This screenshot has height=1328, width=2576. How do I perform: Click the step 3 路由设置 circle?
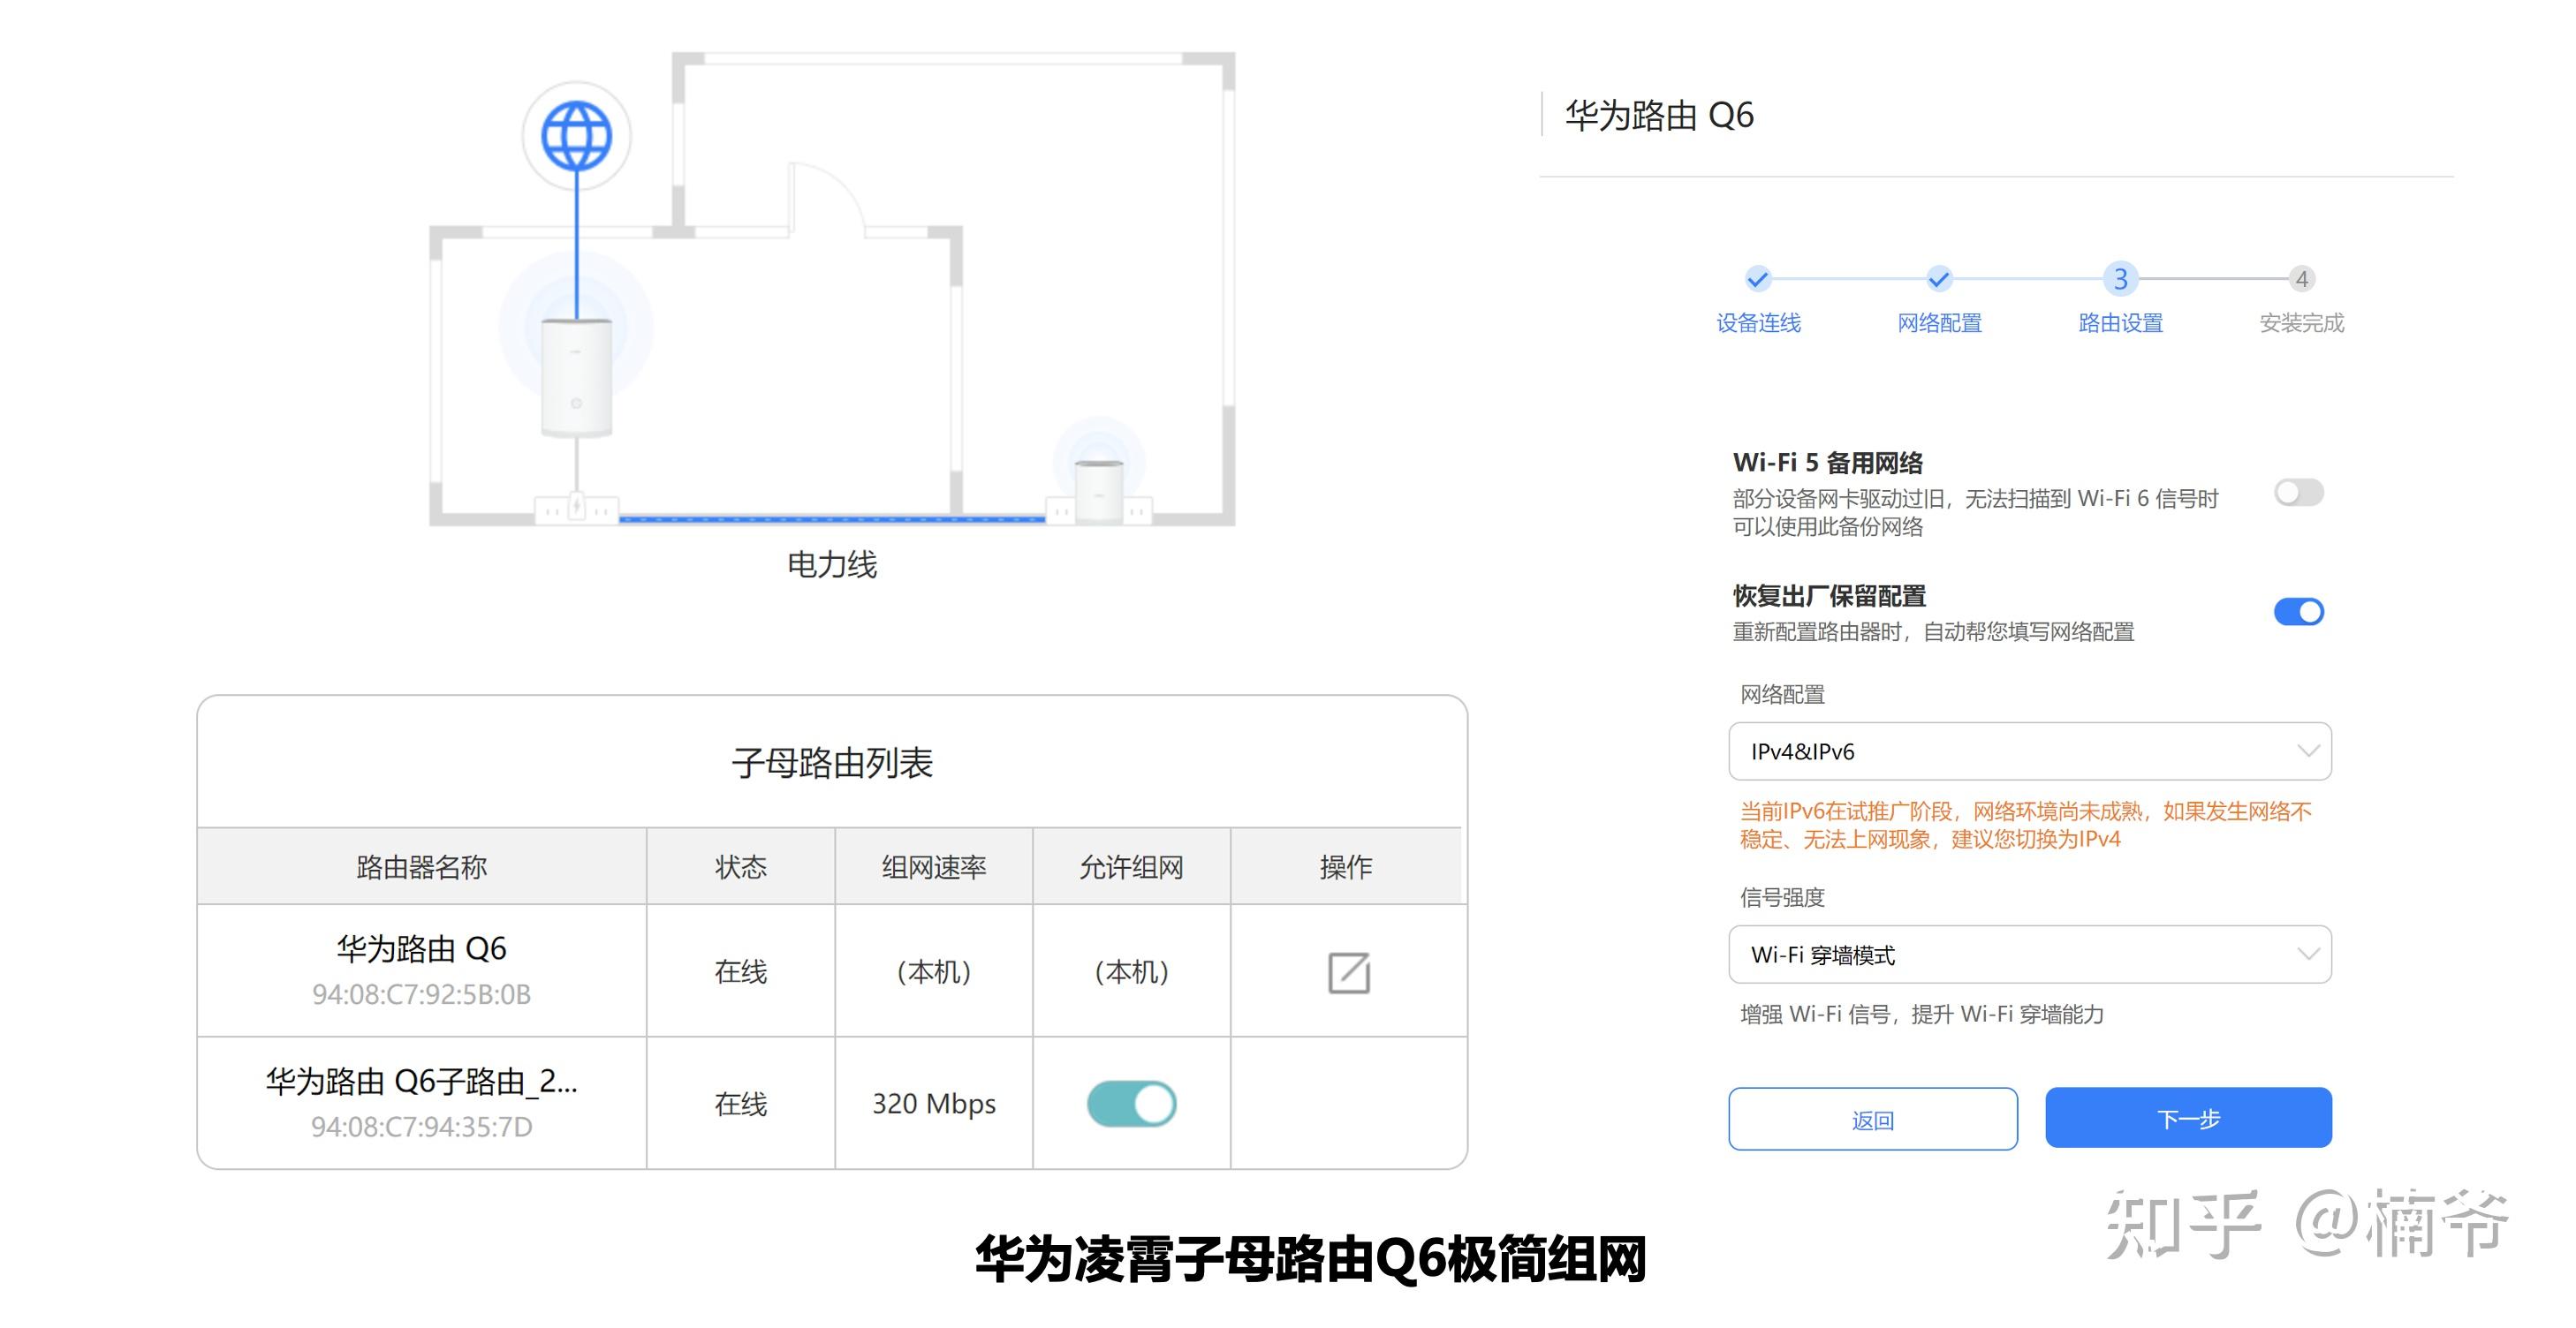2120,279
